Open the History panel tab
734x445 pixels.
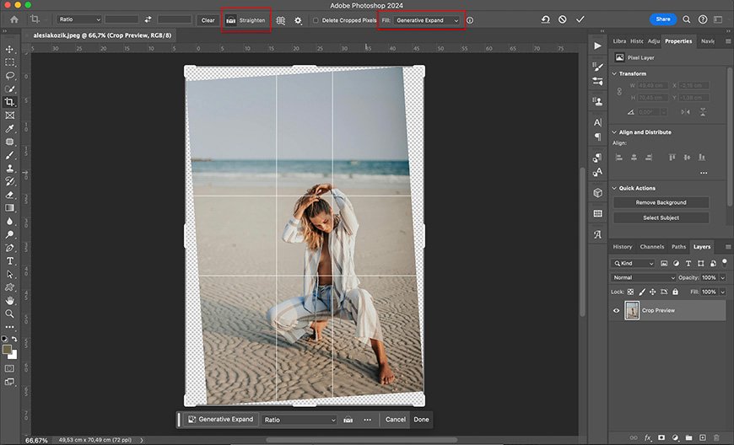[623, 247]
